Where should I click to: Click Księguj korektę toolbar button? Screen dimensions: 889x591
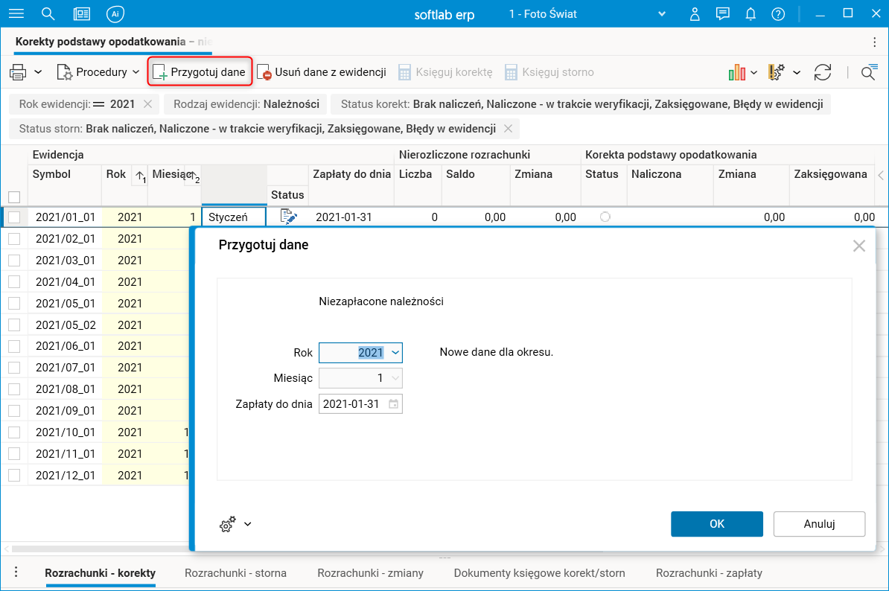pyautogui.click(x=446, y=72)
